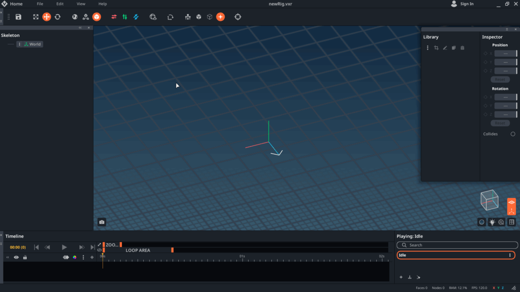Open the View menu

[x=81, y=4]
